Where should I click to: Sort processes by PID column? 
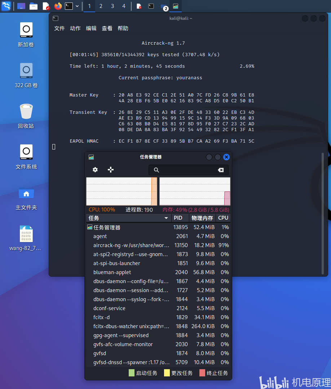[x=180, y=218]
